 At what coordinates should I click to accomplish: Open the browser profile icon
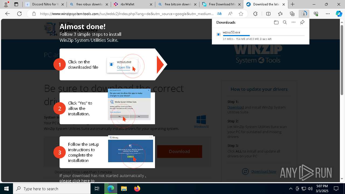6,4
